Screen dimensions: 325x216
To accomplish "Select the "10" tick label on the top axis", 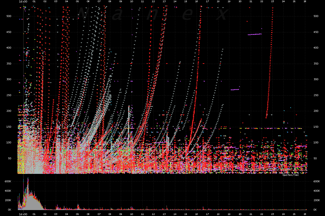I will coord(131,1).
